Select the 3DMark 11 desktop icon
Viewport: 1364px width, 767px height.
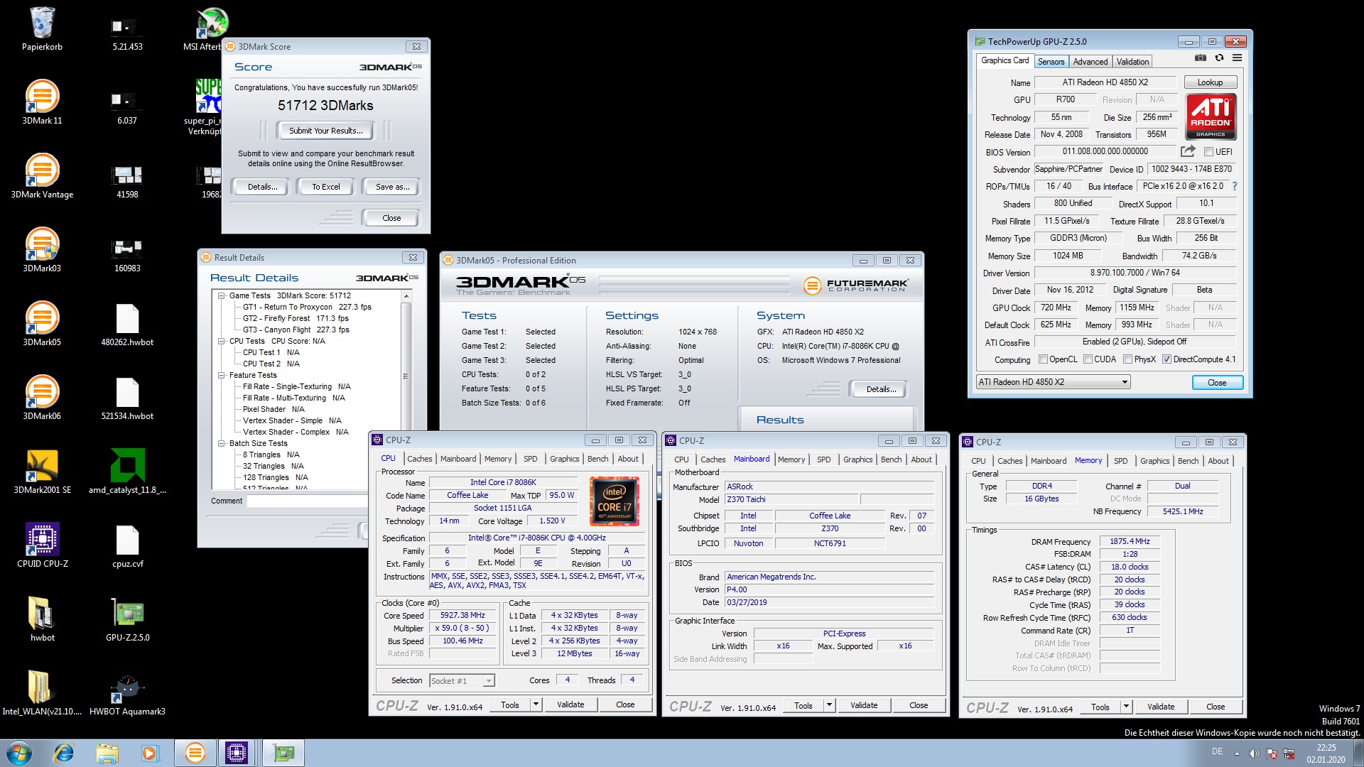(x=42, y=104)
